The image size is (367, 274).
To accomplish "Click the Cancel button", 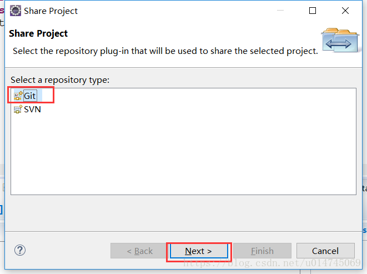I will 325,251.
